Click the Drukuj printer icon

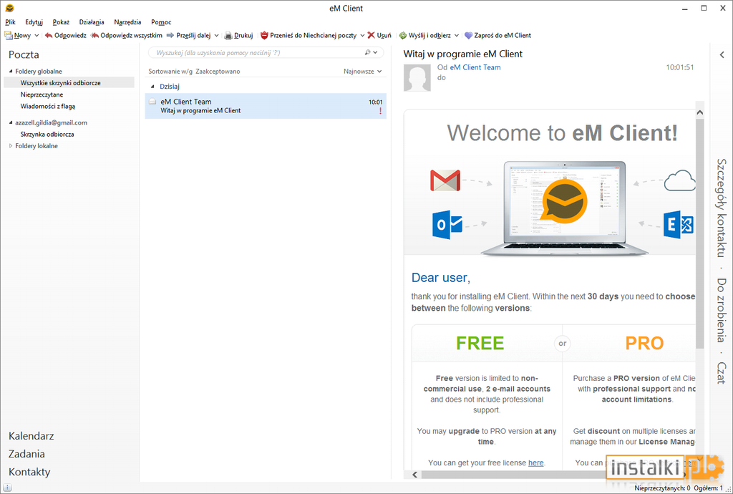pos(228,36)
